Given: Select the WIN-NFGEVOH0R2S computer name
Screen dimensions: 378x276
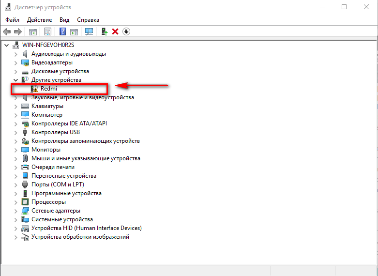Looking at the screenshot, I should coord(48,45).
